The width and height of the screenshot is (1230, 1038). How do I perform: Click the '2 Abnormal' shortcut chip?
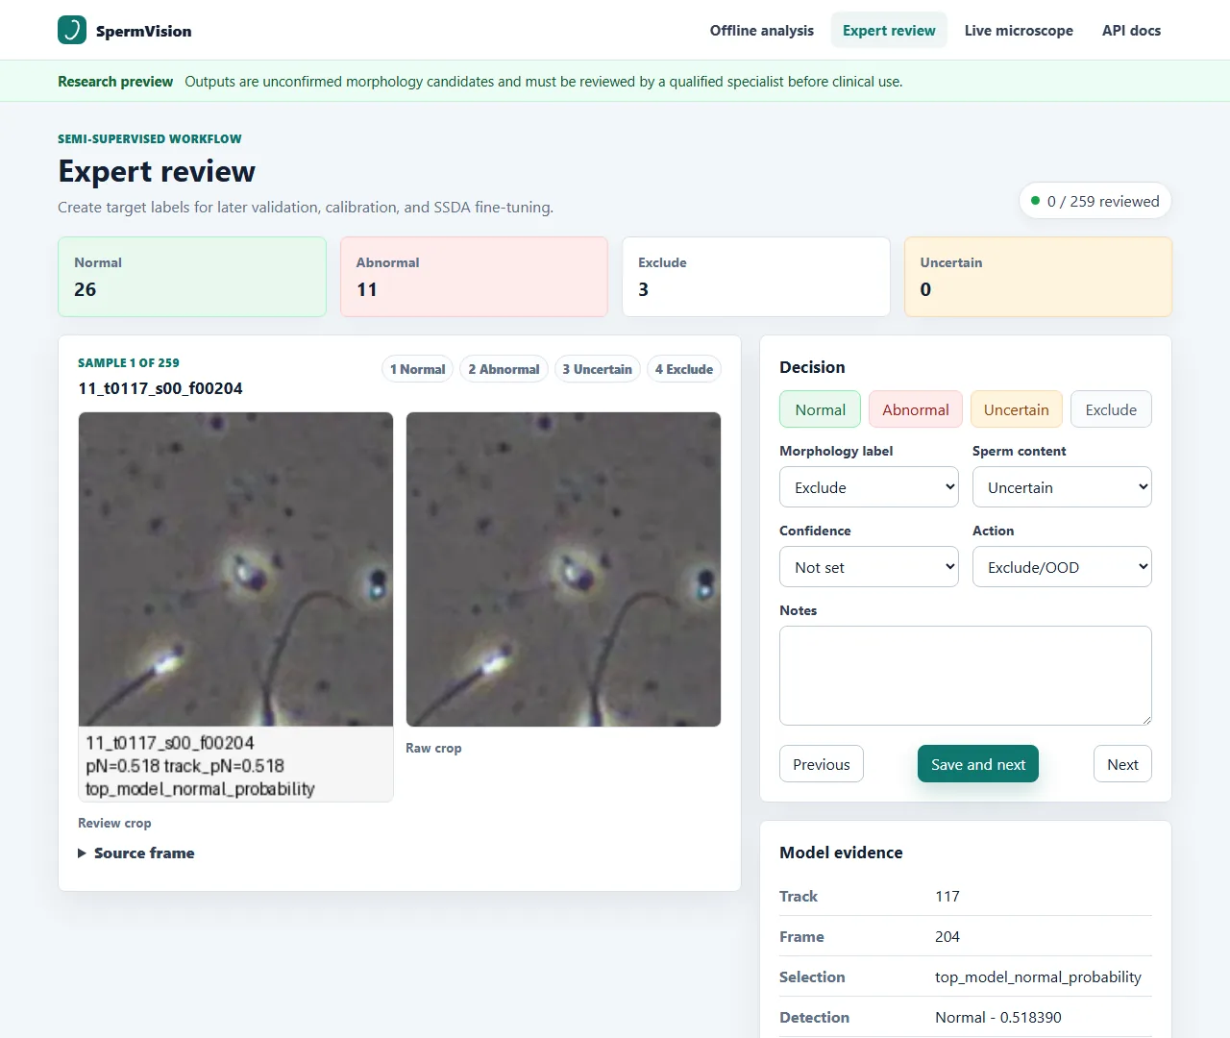[x=504, y=369]
